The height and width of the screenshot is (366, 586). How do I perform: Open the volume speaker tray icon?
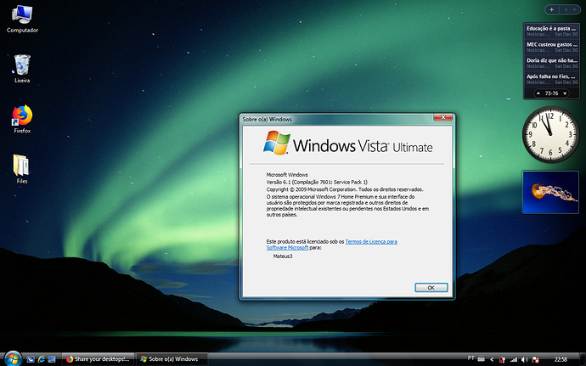tap(524, 360)
